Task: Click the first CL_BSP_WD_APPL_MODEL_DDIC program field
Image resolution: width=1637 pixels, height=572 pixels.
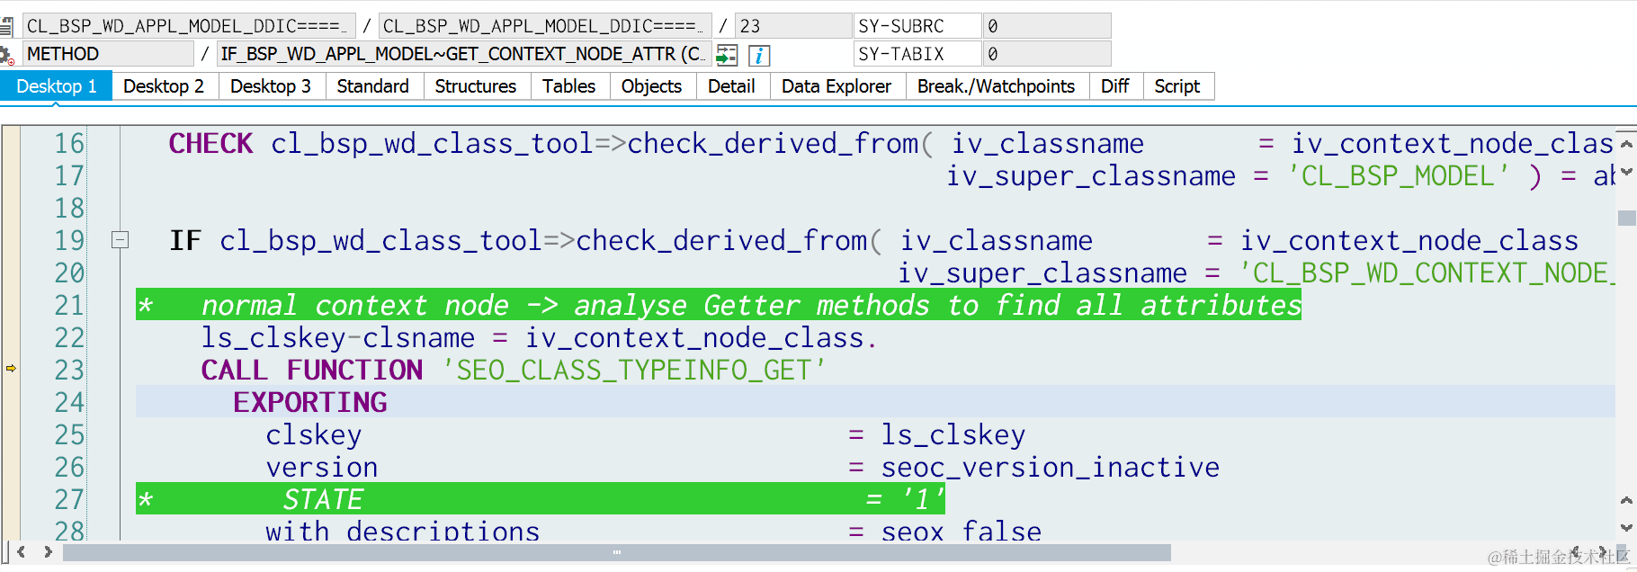Action: point(189,26)
